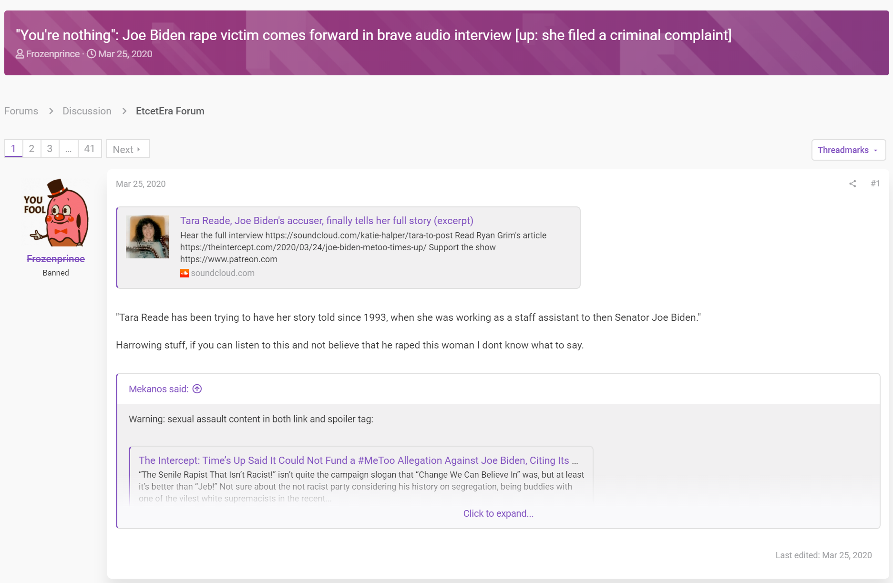Viewport: 893px width, 583px height.
Task: Click the thread title heading text
Action: (x=374, y=35)
